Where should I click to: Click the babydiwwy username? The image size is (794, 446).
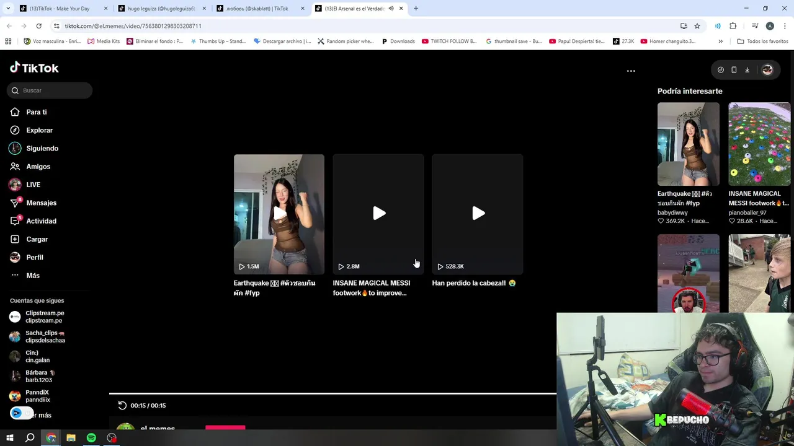click(x=672, y=212)
